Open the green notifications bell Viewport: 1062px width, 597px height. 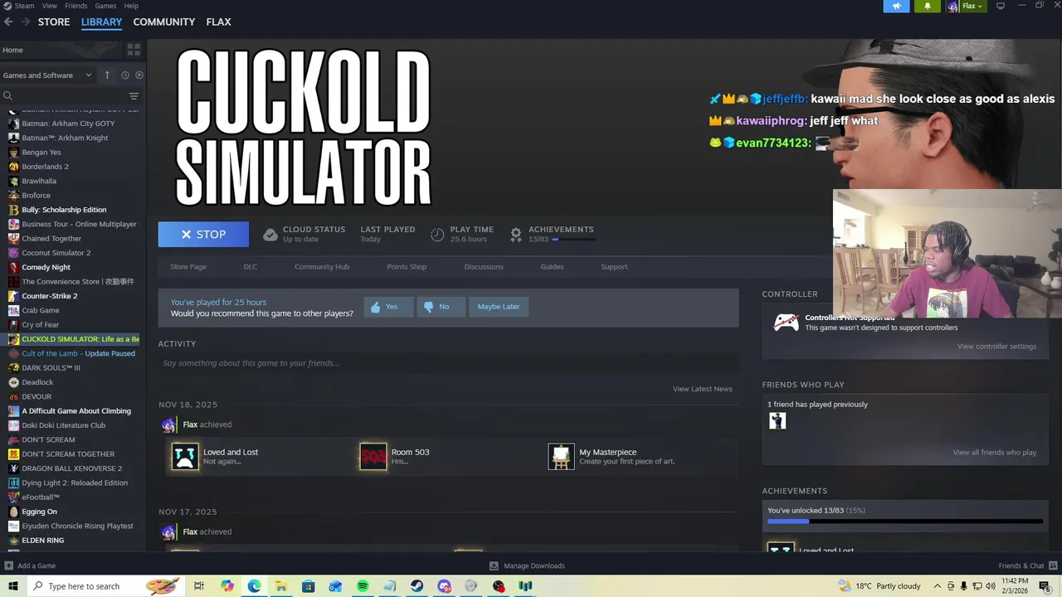928,6
